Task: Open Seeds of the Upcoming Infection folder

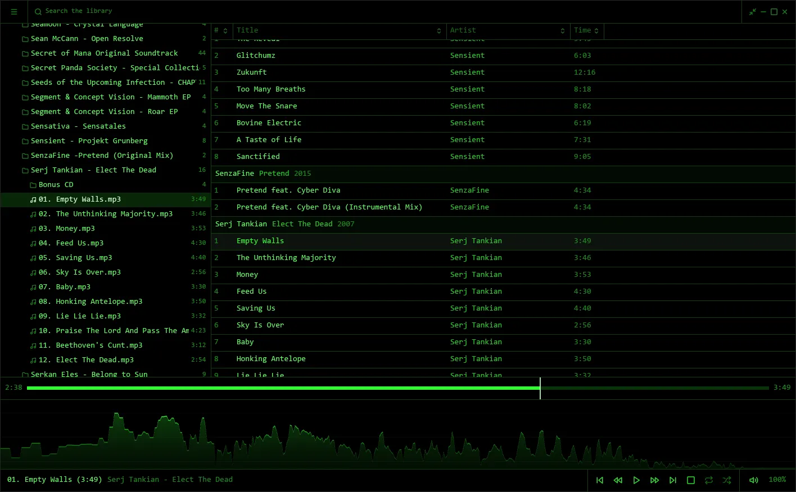Action: 106,83
